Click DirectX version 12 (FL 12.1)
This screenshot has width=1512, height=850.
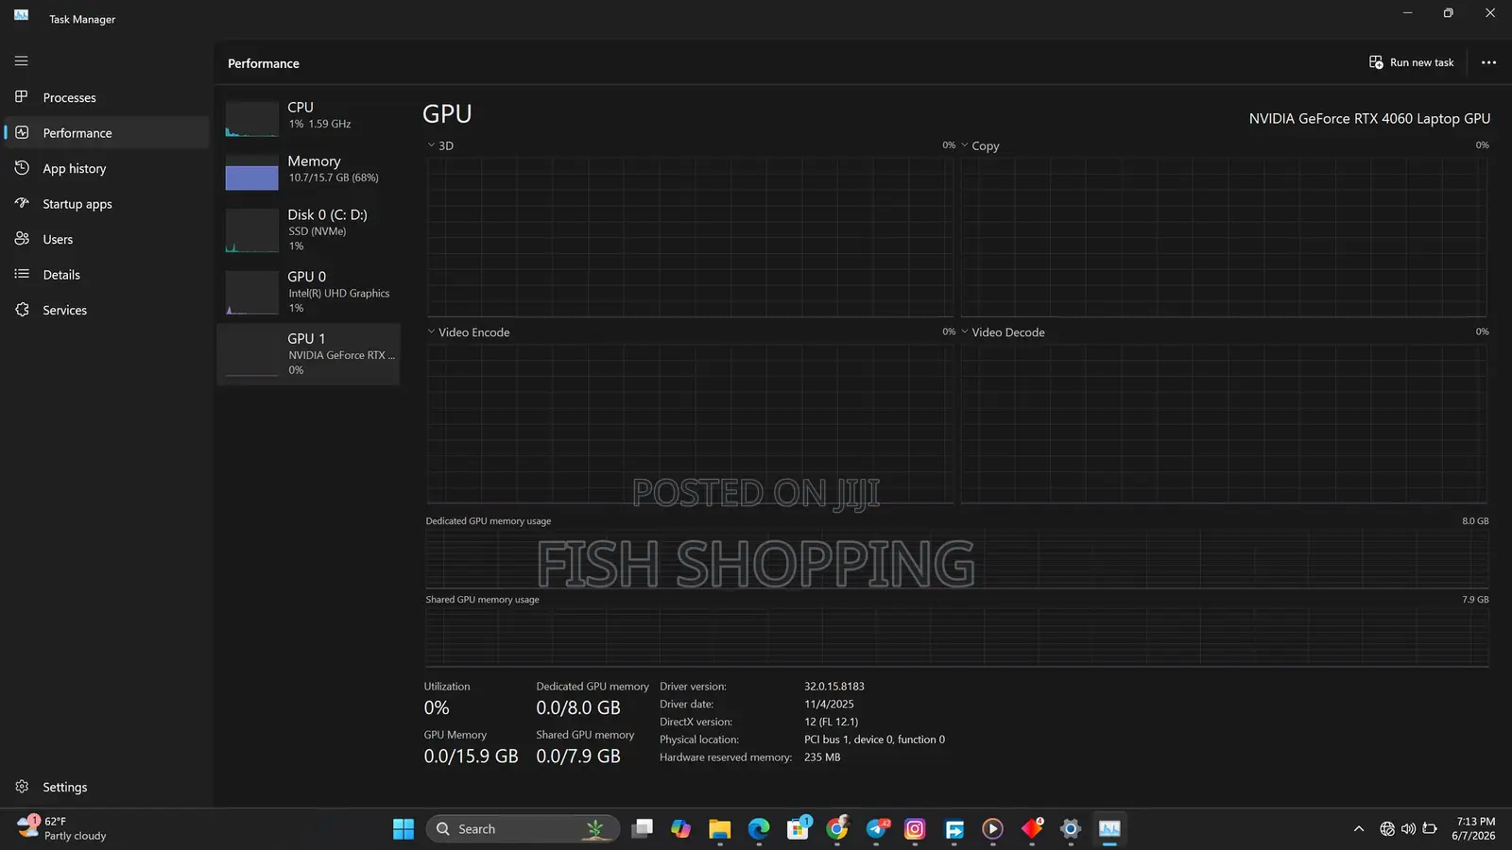coord(832,722)
